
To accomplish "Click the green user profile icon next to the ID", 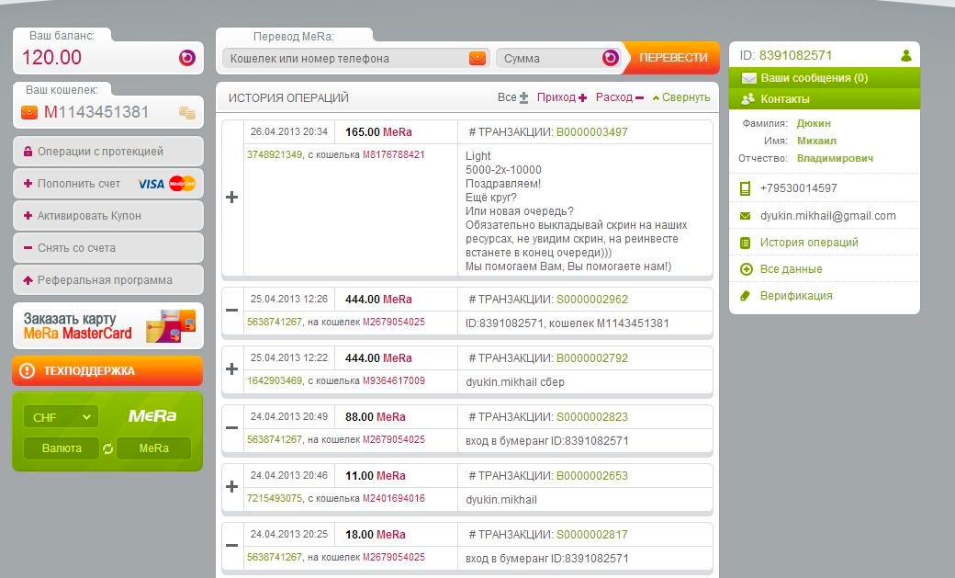I will point(905,55).
